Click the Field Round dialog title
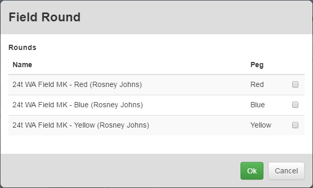Screen dimensions: 313x188 click(x=44, y=17)
